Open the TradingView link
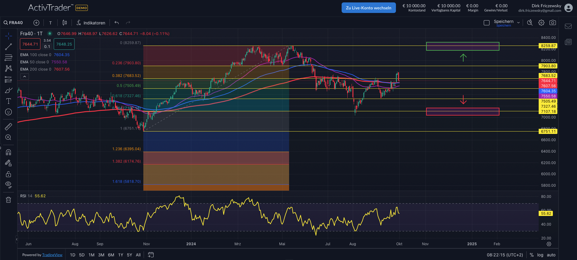The image size is (577, 260). point(52,255)
